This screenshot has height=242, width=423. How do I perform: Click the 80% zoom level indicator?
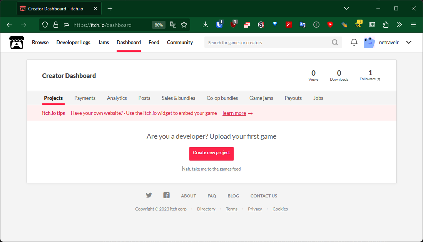coord(159,25)
